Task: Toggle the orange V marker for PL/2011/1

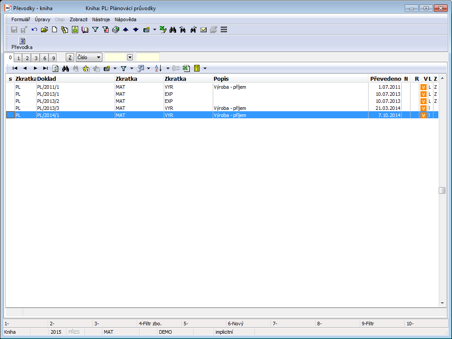Action: point(423,87)
